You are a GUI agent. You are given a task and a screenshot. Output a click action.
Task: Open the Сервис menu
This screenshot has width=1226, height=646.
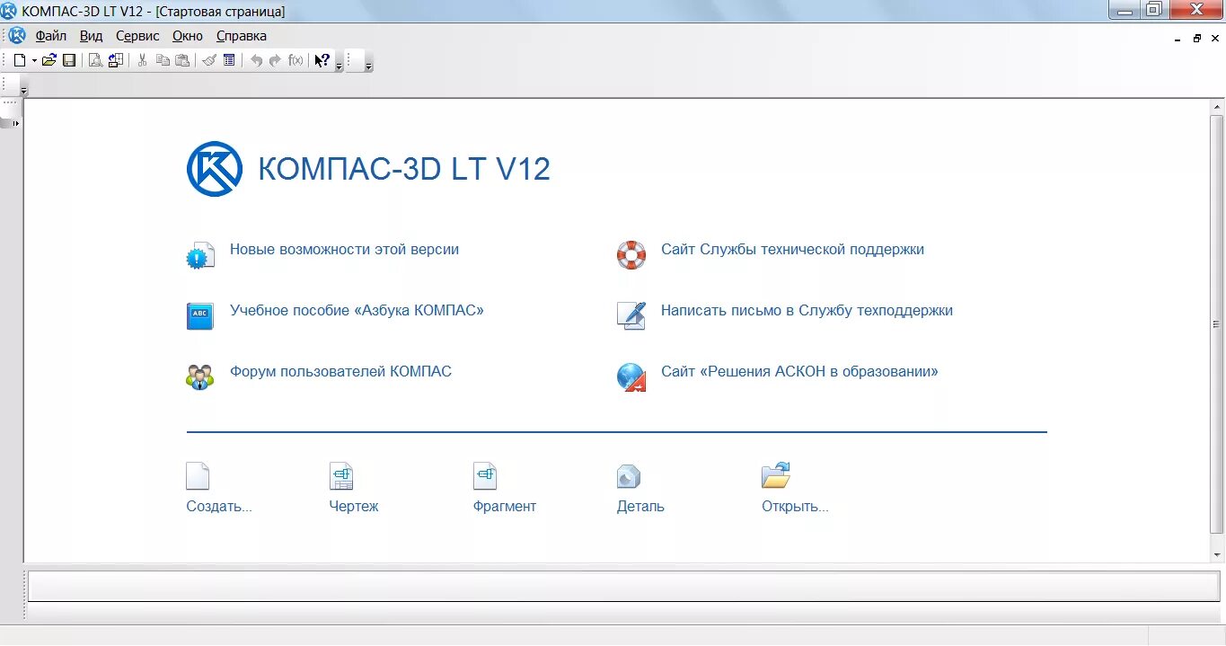pyautogui.click(x=137, y=36)
